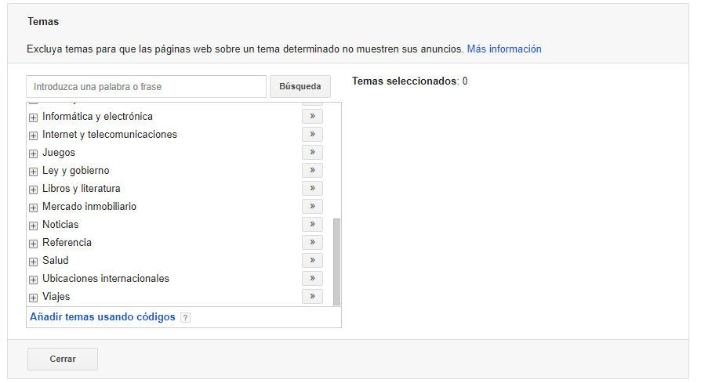Add Informática y electrónica using arrow button
This screenshot has height=383, width=701.
(312, 117)
